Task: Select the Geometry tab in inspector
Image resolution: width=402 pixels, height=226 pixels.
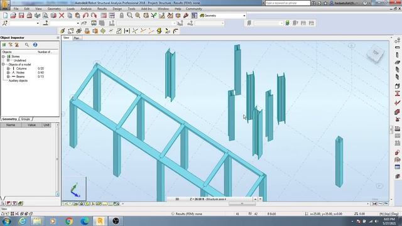Action: [10, 119]
